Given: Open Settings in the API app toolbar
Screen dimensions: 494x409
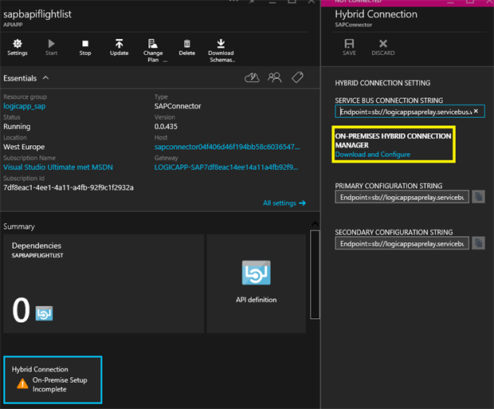Looking at the screenshot, I should 17,46.
